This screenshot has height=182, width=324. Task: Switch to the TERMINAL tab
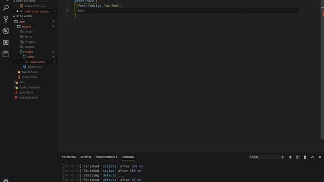pyautogui.click(x=128, y=157)
